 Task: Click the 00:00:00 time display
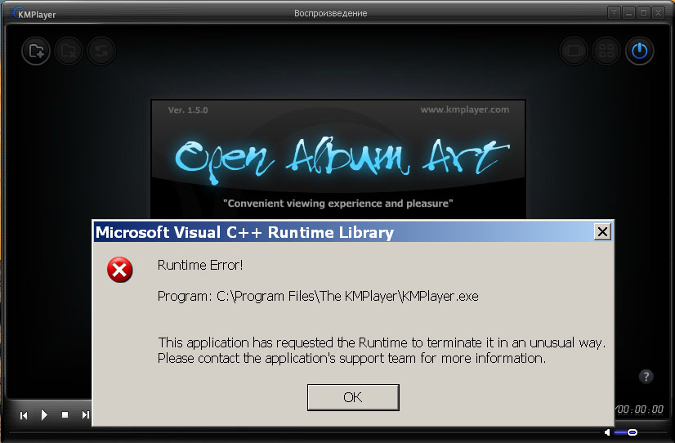click(640, 409)
